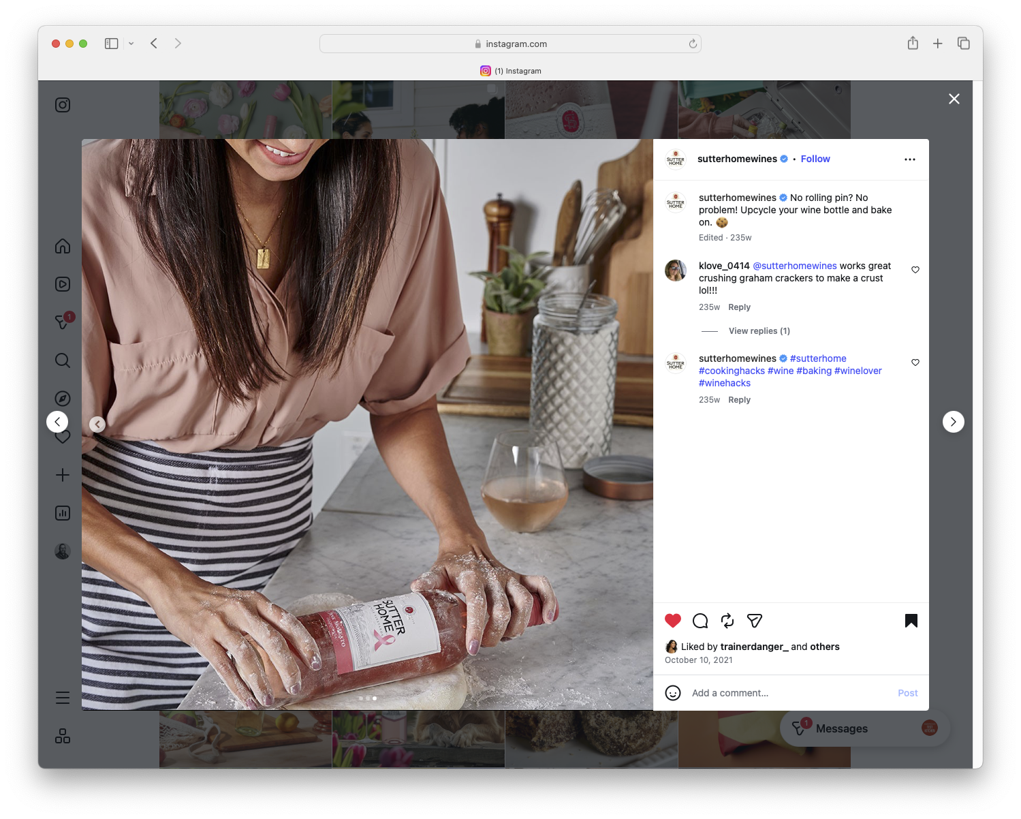Click the Add a comment input field
Image resolution: width=1021 pixels, height=819 pixels.
point(730,692)
